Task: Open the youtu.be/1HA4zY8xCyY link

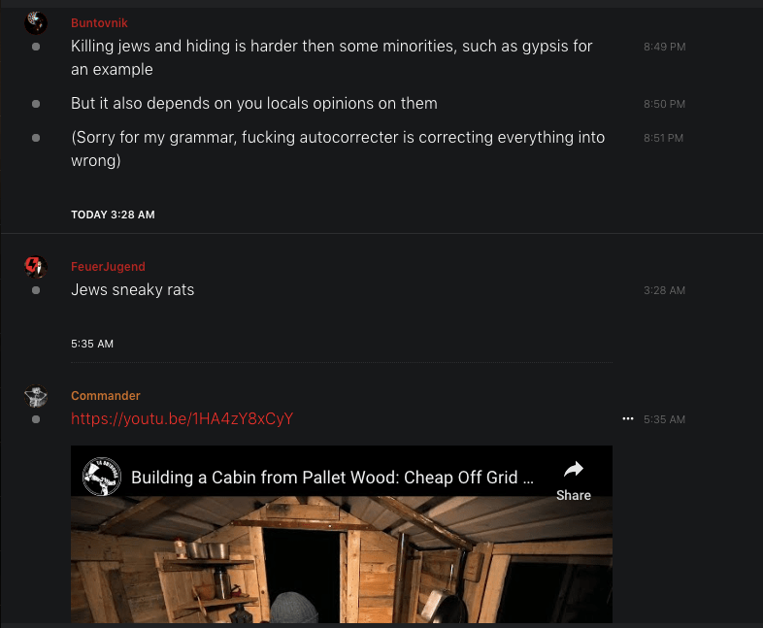Action: [182, 419]
